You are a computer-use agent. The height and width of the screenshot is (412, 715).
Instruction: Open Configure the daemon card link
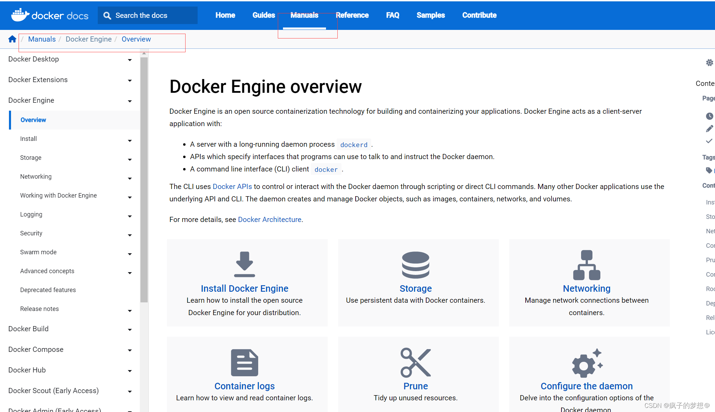[587, 386]
